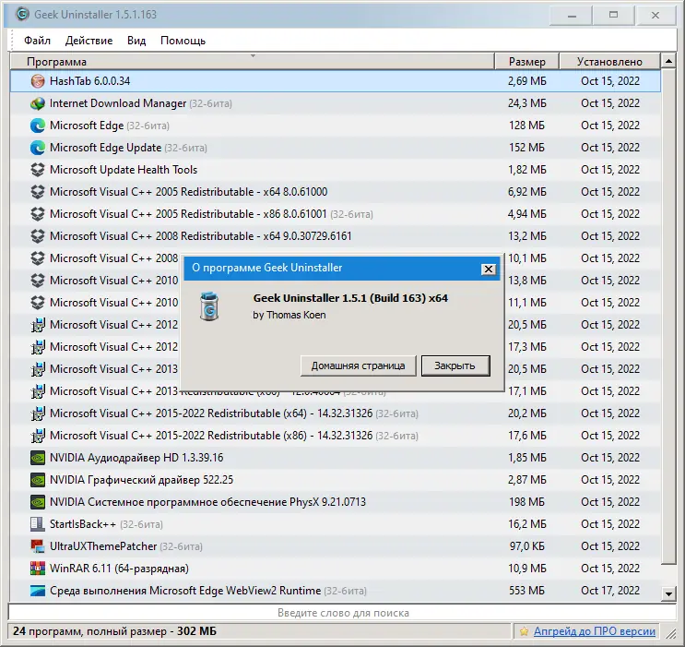The image size is (685, 647).
Task: Click the Edge WebView2 Runtime icon
Action: tap(38, 591)
